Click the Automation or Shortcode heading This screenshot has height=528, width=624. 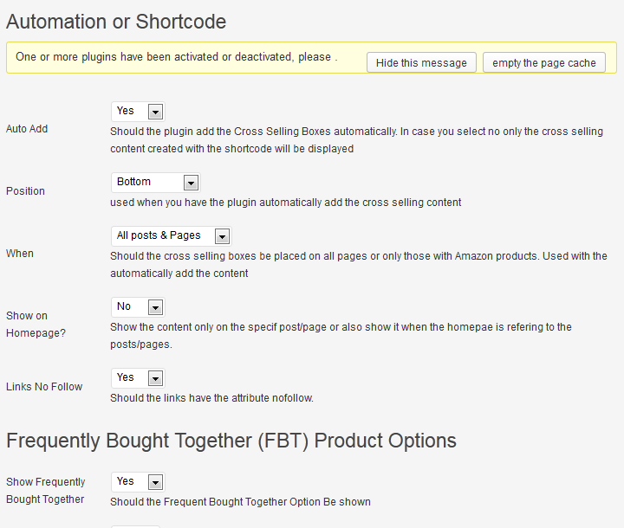tap(116, 22)
